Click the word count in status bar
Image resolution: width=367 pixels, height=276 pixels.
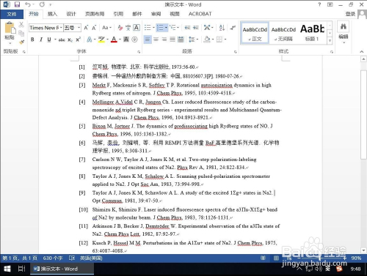(x=53, y=258)
